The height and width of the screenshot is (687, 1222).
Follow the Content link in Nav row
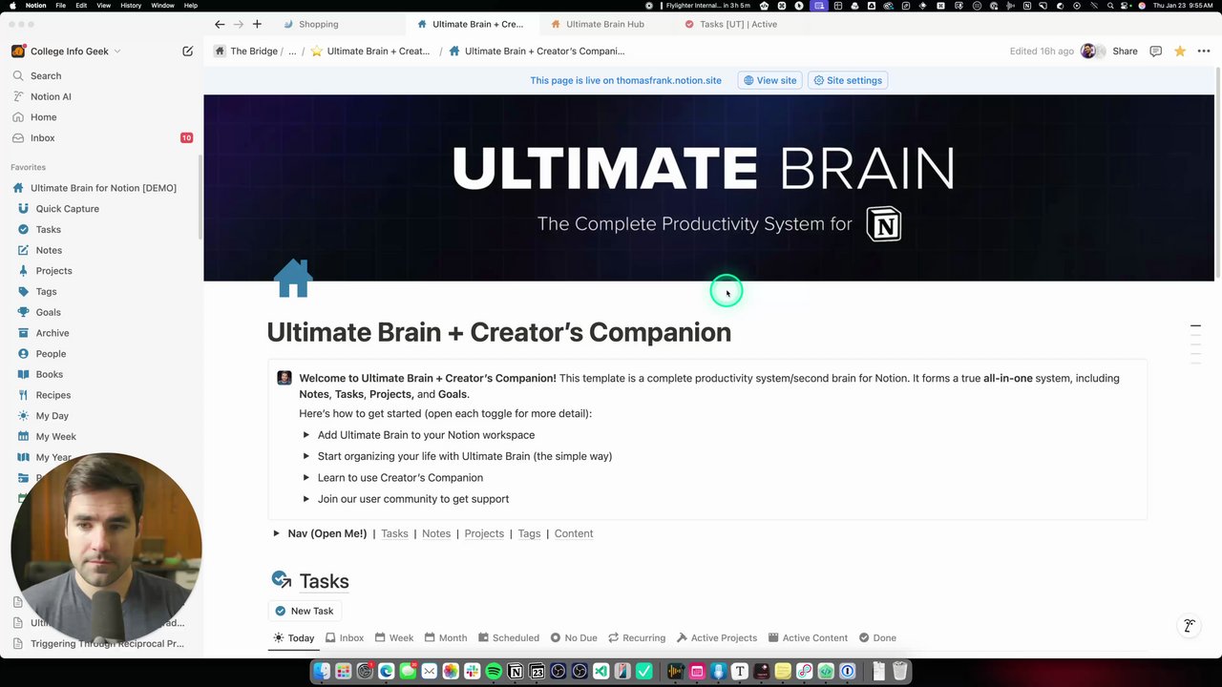(x=574, y=533)
